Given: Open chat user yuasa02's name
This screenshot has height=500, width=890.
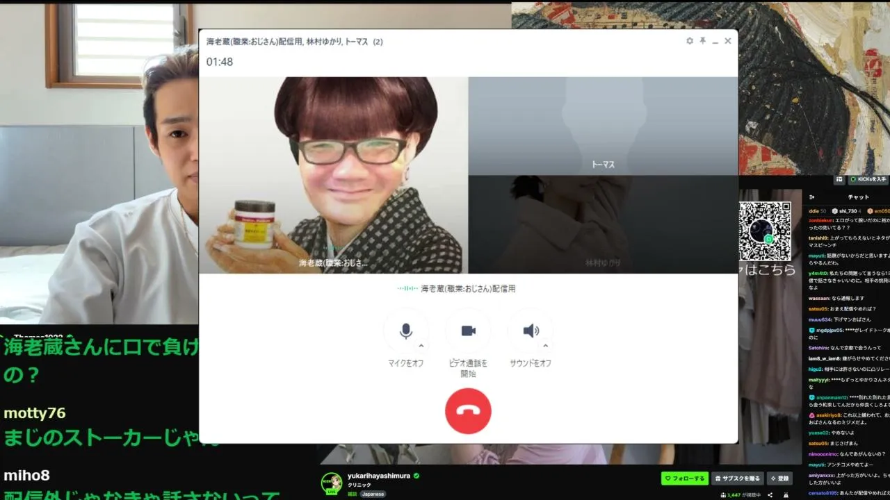Looking at the screenshot, I should point(819,432).
